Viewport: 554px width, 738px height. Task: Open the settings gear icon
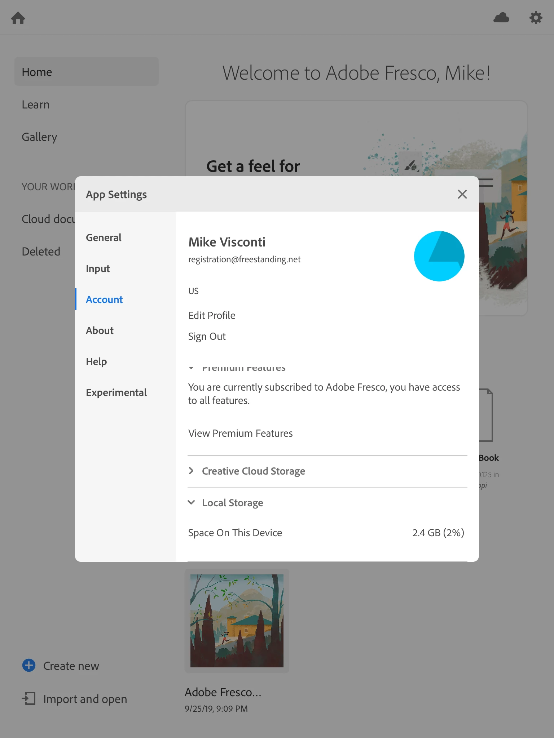click(x=536, y=17)
